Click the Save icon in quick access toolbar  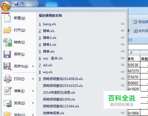16,4
